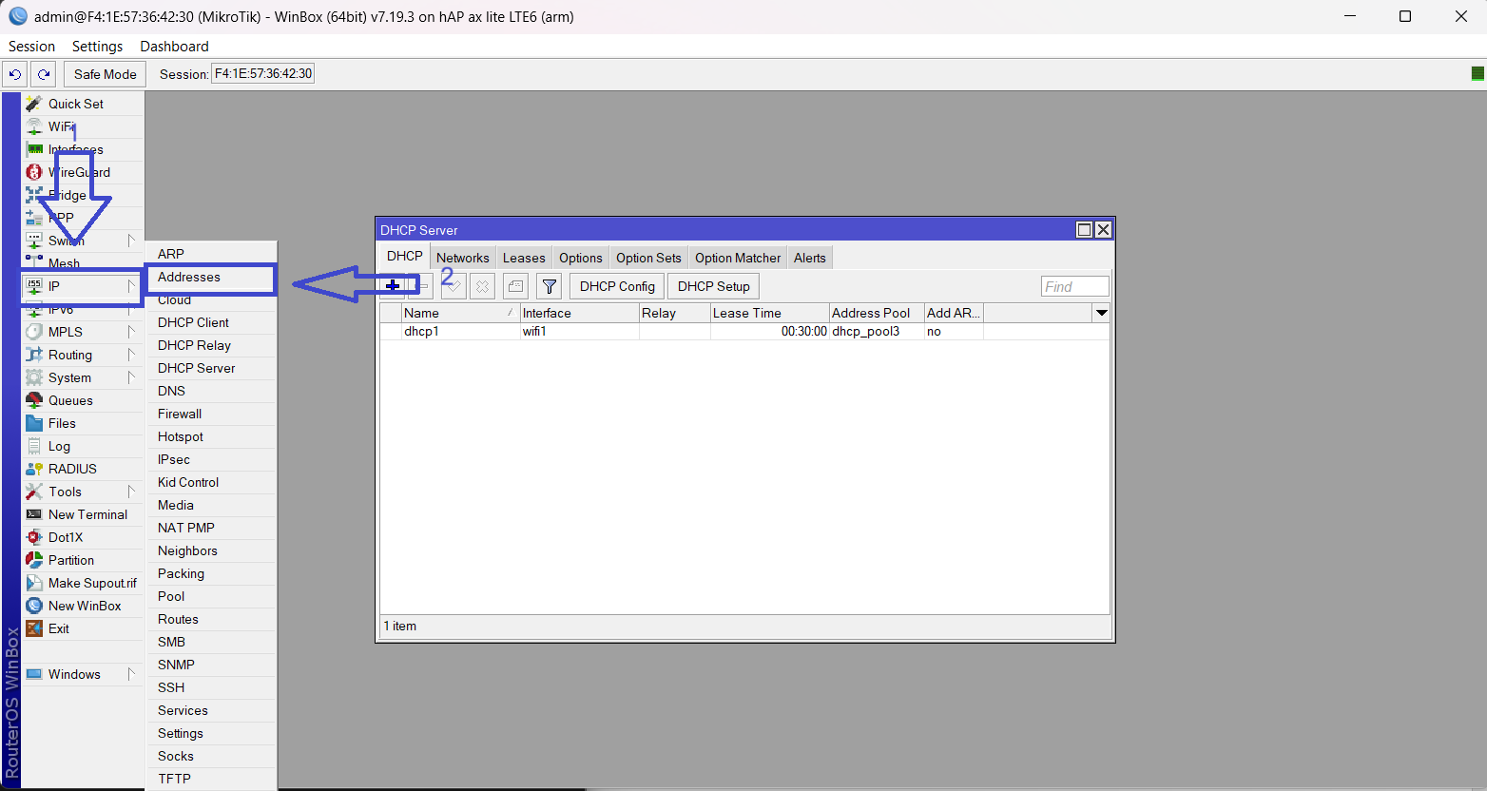Expand the Routing submenu arrow

point(131,355)
